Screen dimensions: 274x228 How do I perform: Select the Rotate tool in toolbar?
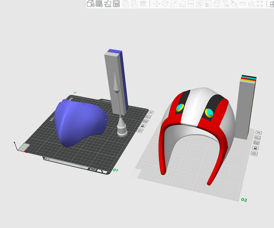[x=165, y=4]
